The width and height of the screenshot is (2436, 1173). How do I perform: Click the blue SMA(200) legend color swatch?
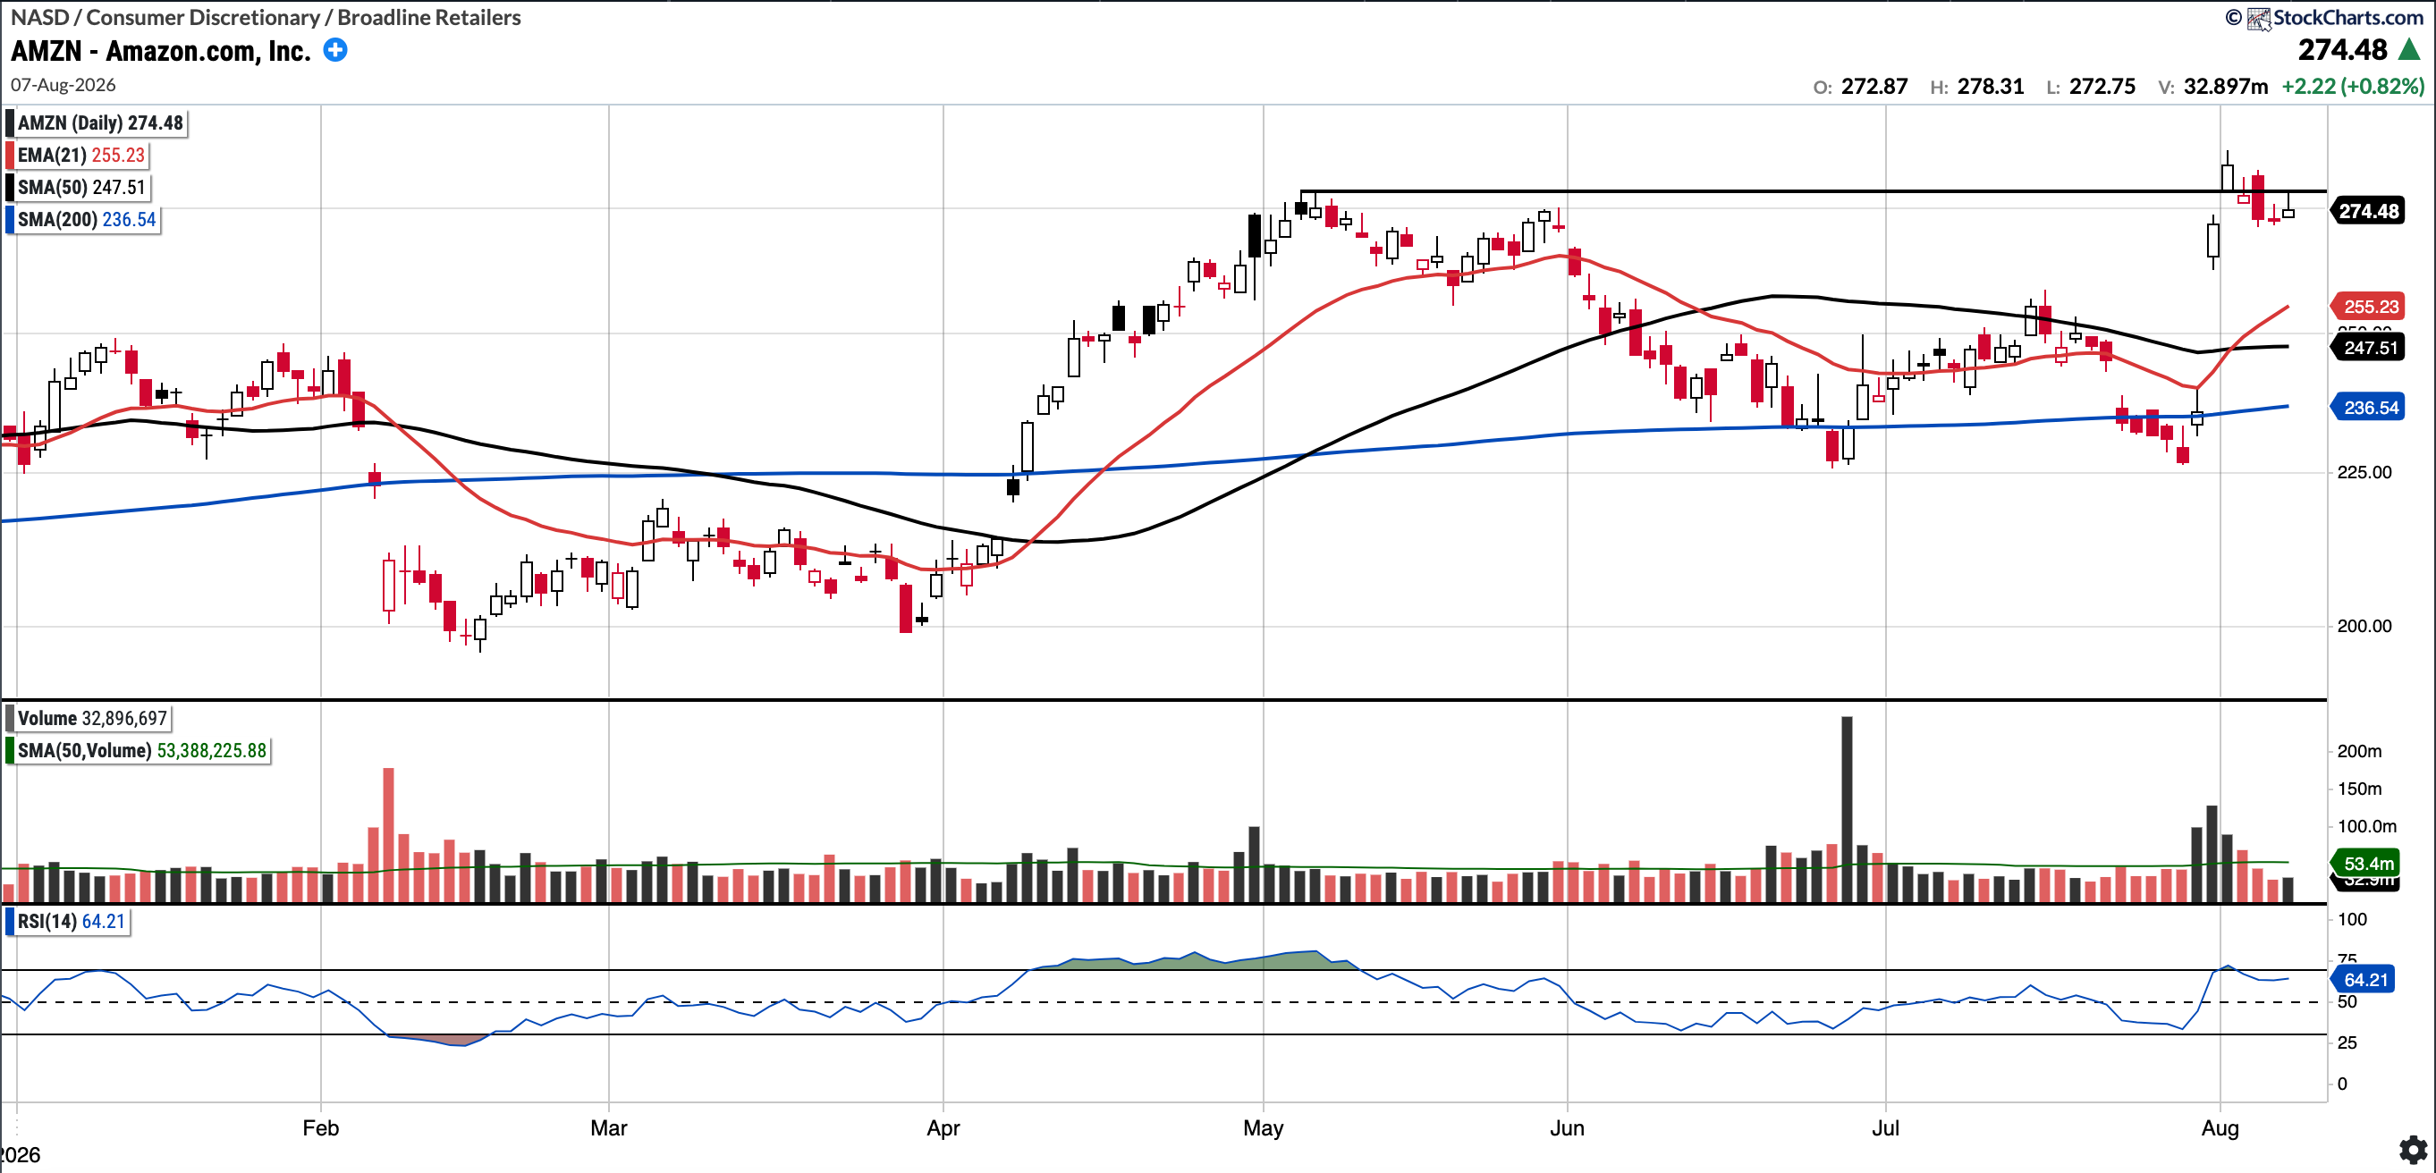[10, 219]
